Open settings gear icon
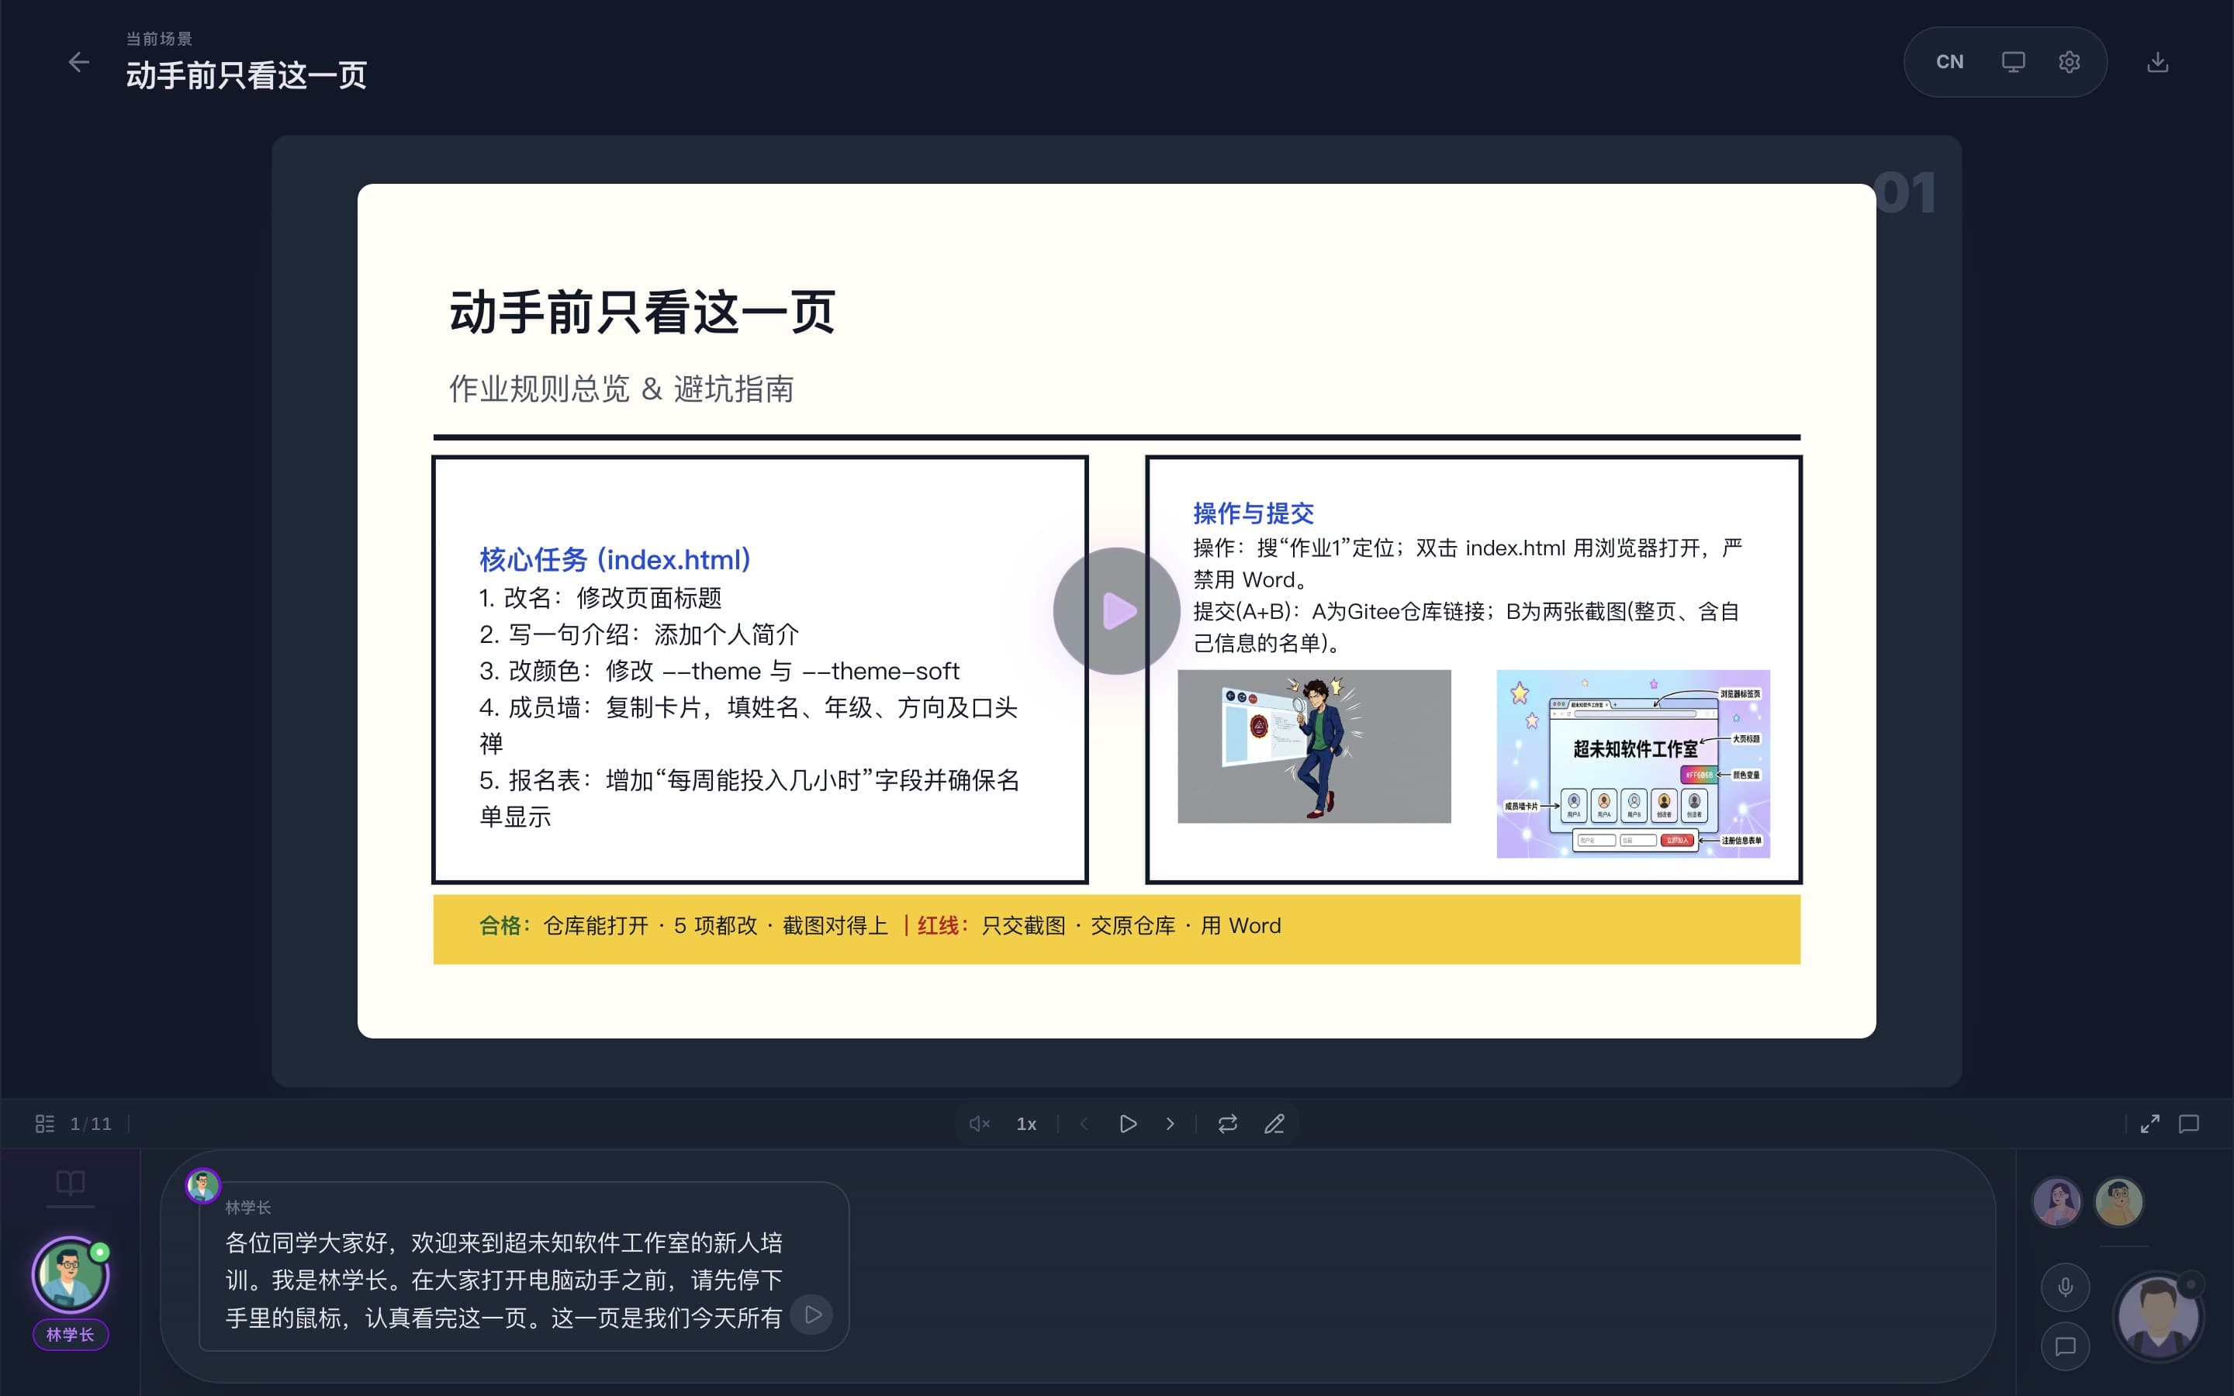Viewport: 2234px width, 1396px height. point(2070,62)
